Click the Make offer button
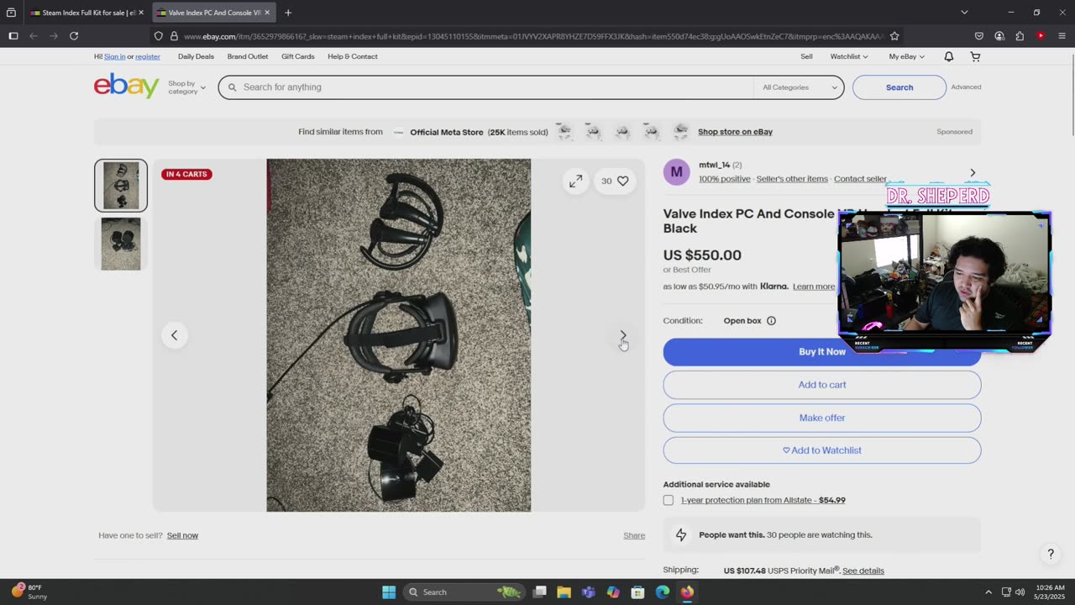The height and width of the screenshot is (605, 1075). [822, 418]
